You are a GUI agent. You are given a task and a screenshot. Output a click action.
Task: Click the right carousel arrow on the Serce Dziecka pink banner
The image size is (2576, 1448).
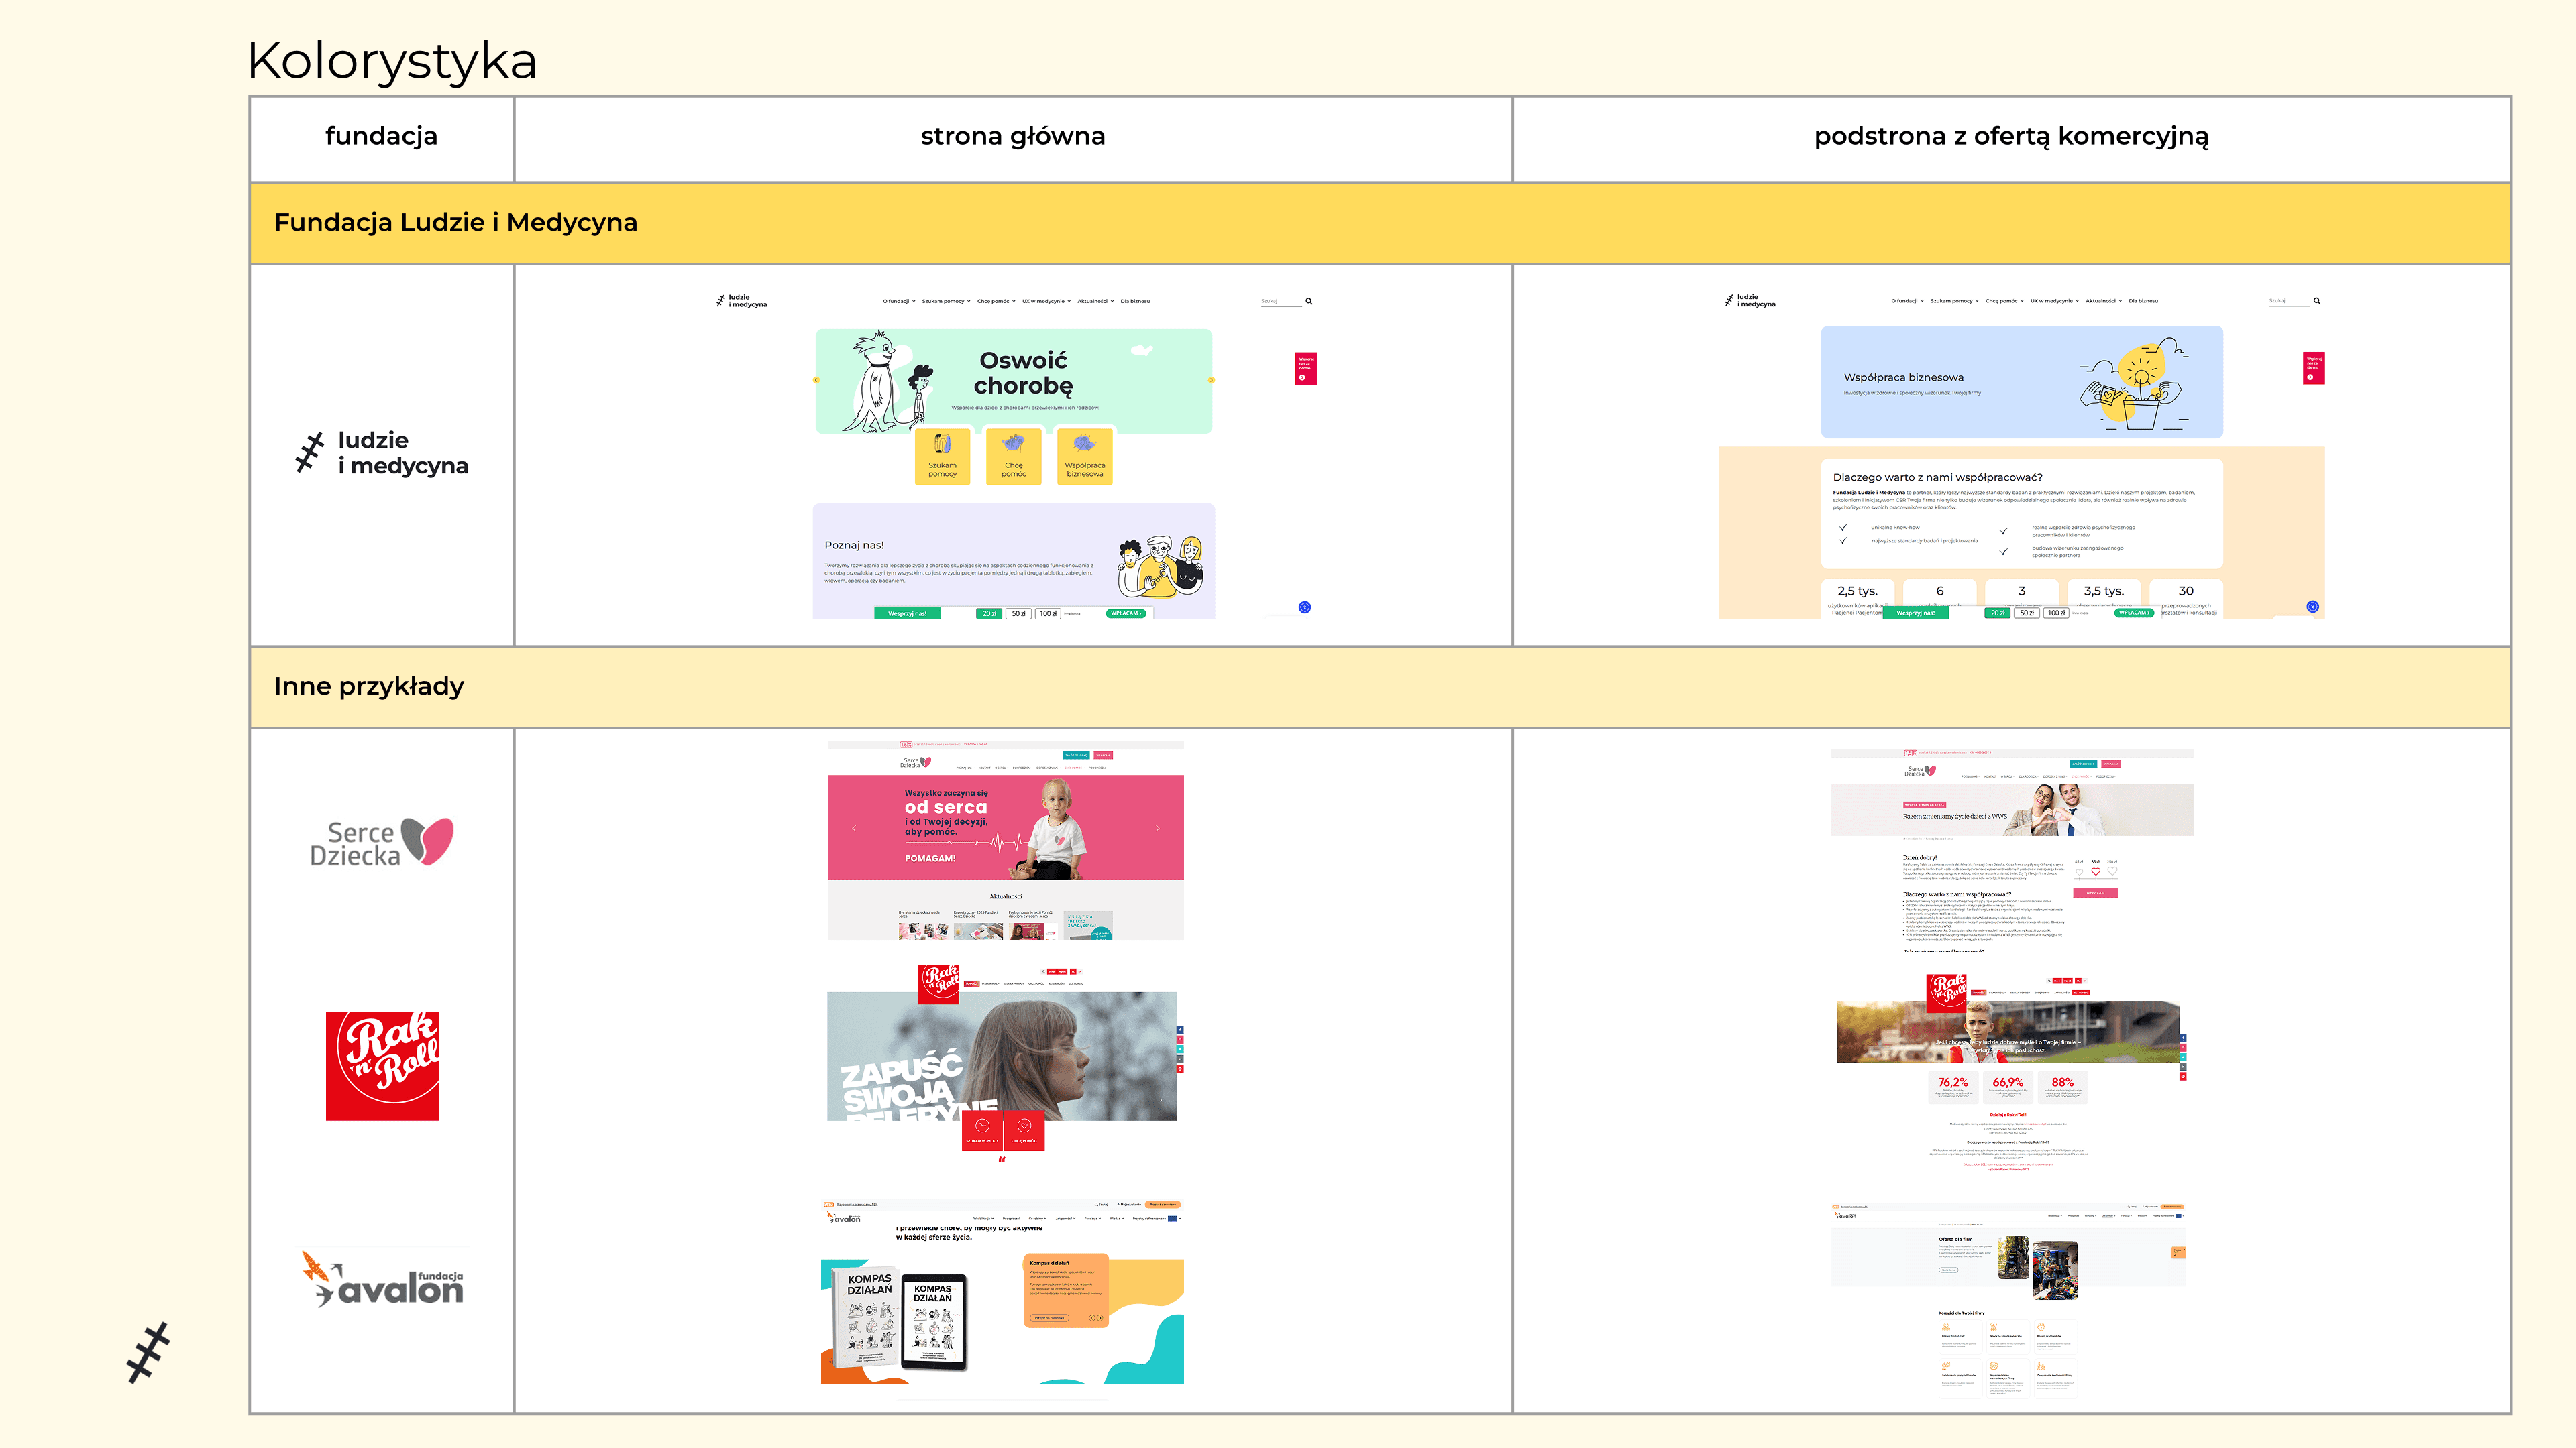coord(1157,827)
